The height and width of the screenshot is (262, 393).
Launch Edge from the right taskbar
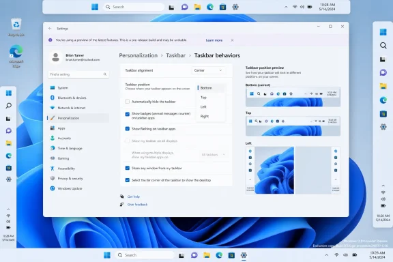(x=383, y=100)
